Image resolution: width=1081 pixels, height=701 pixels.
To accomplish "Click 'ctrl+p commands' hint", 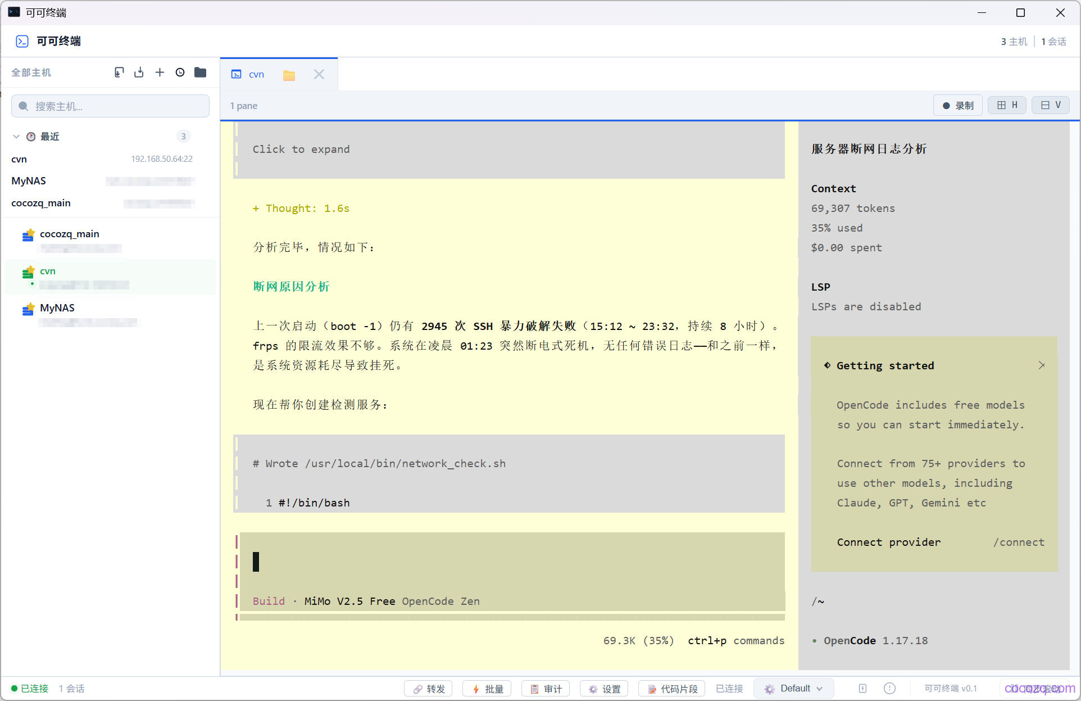I will (736, 641).
